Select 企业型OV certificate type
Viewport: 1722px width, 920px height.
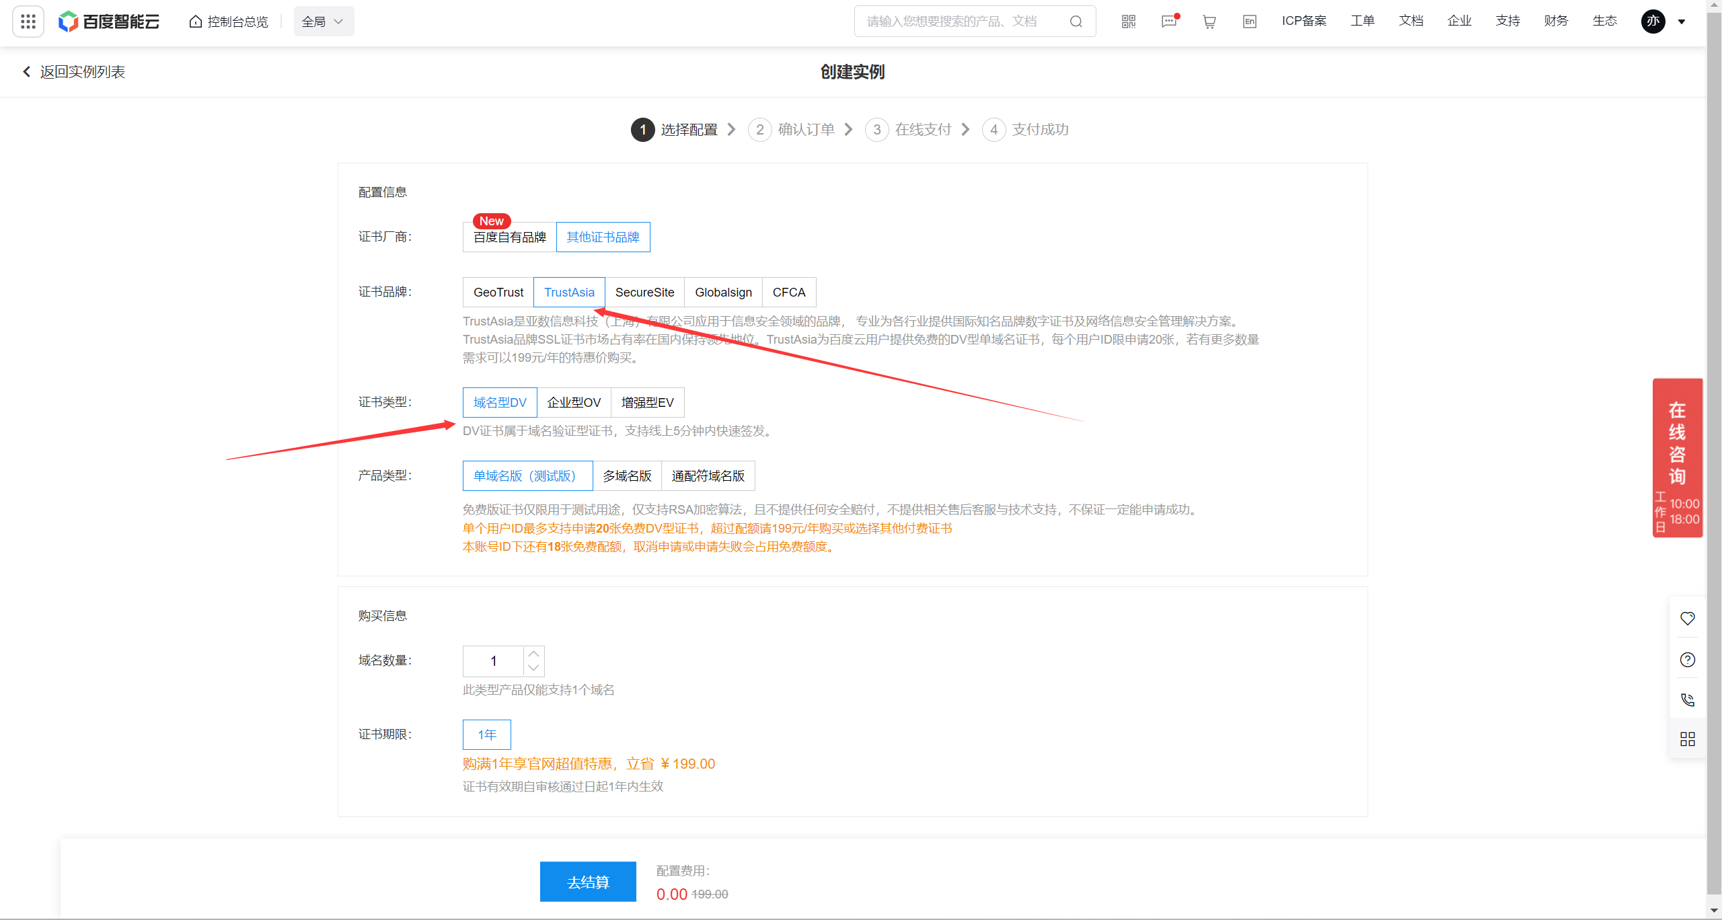click(573, 403)
